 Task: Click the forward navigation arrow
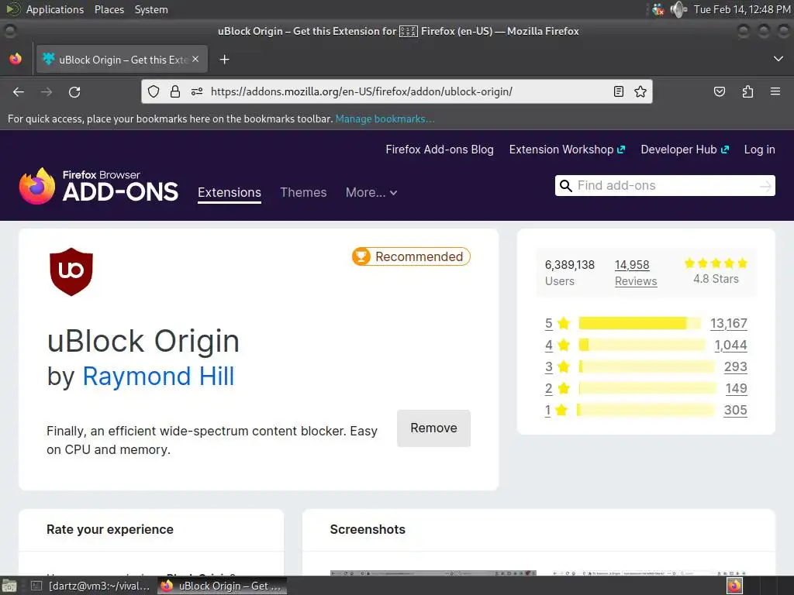pyautogui.click(x=47, y=91)
